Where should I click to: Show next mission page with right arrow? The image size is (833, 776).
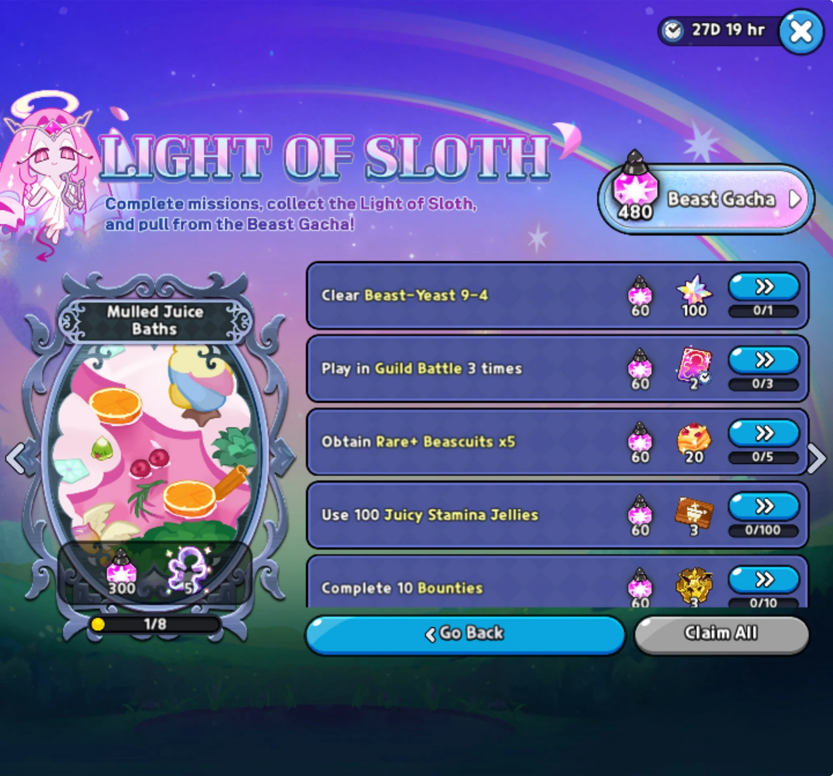[817, 458]
